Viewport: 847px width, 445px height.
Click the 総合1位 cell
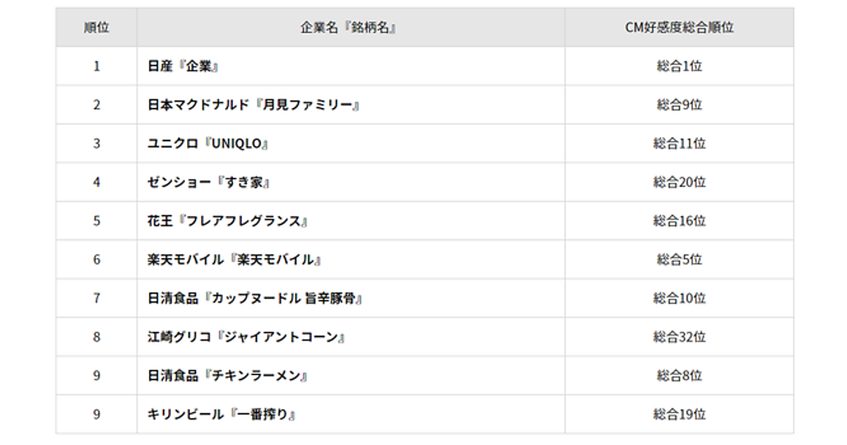(x=679, y=66)
